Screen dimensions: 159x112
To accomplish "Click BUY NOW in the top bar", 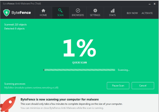I will [132, 13].
